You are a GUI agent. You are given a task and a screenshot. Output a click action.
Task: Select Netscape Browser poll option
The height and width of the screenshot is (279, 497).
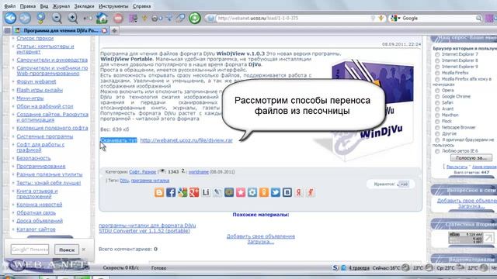437,127
